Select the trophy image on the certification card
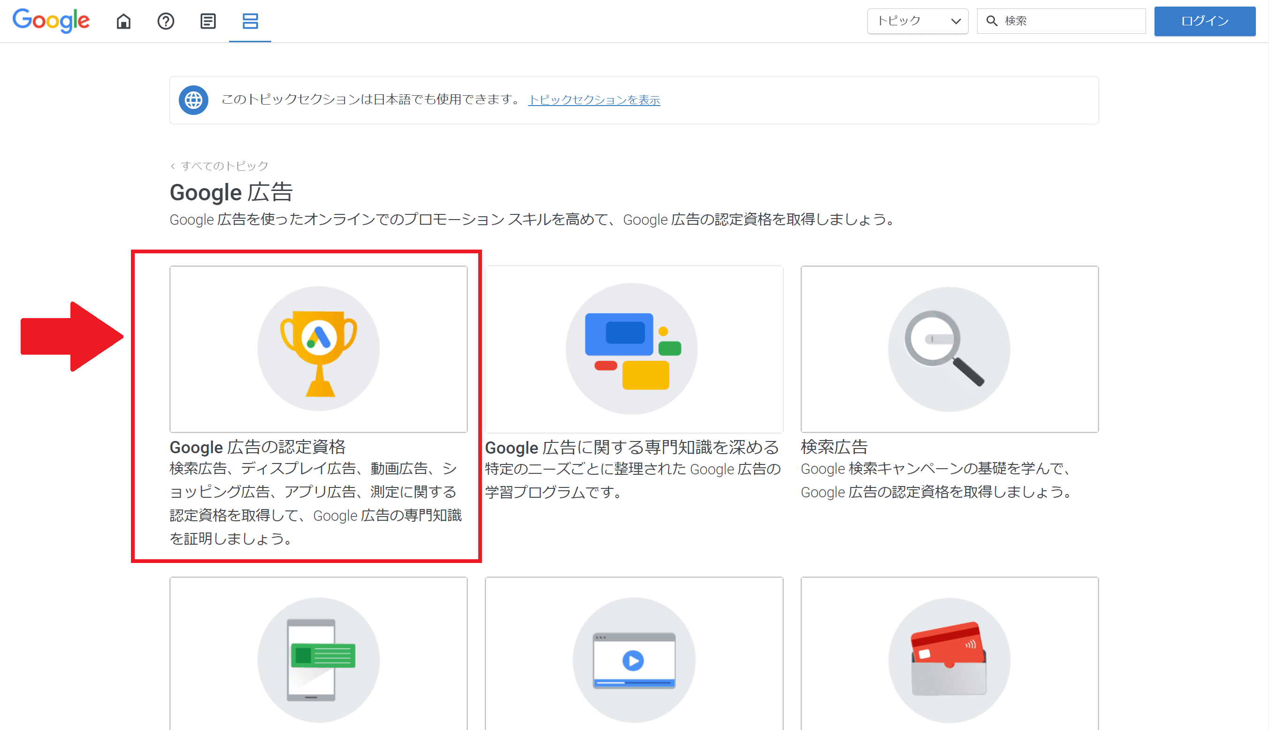This screenshot has height=730, width=1269. (x=318, y=349)
